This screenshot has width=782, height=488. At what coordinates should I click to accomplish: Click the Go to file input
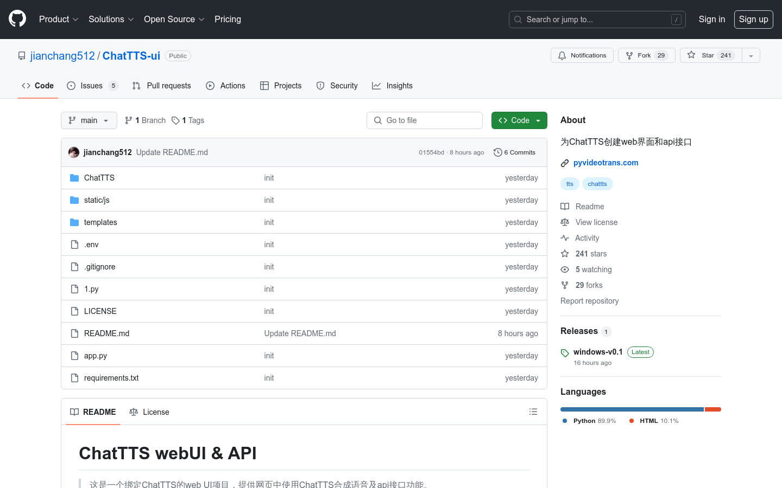pyautogui.click(x=425, y=120)
